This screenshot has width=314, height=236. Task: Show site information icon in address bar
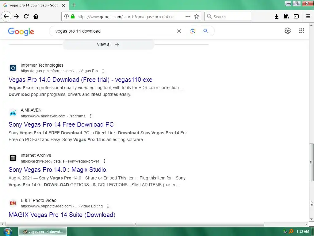pos(67,17)
